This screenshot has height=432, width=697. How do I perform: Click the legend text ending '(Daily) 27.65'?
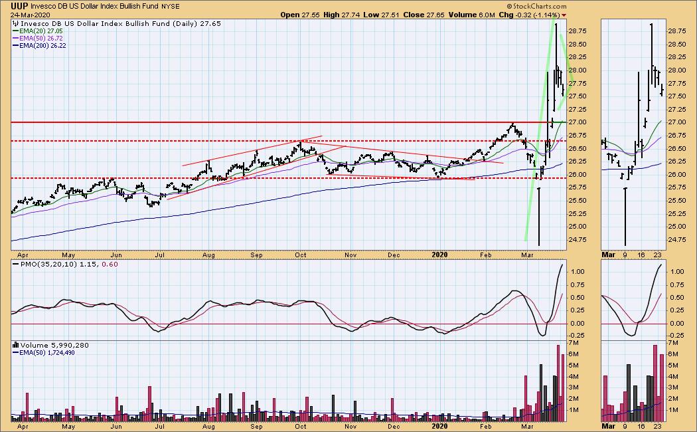121,23
